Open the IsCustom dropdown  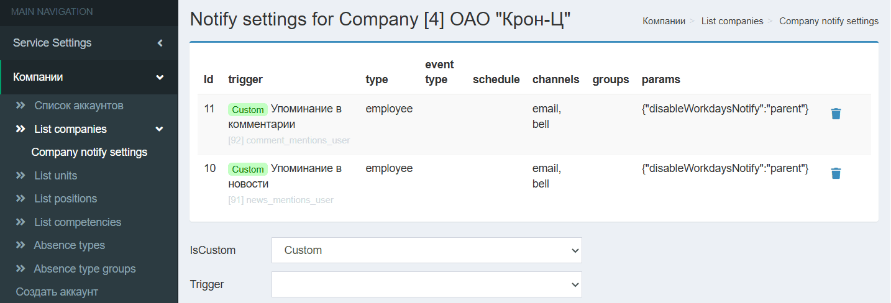(426, 250)
